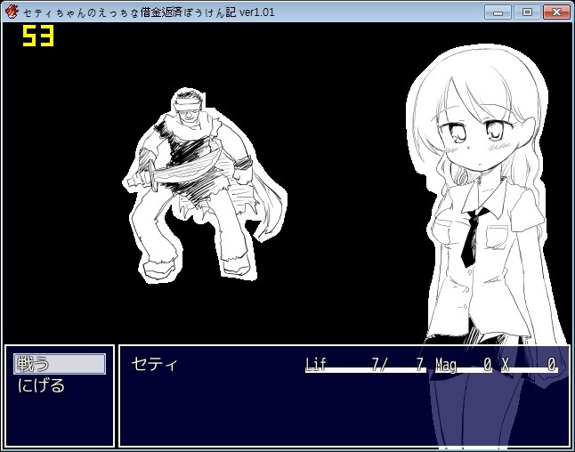Click the game's title bar icon
This screenshot has width=575, height=452.
pos(12,12)
